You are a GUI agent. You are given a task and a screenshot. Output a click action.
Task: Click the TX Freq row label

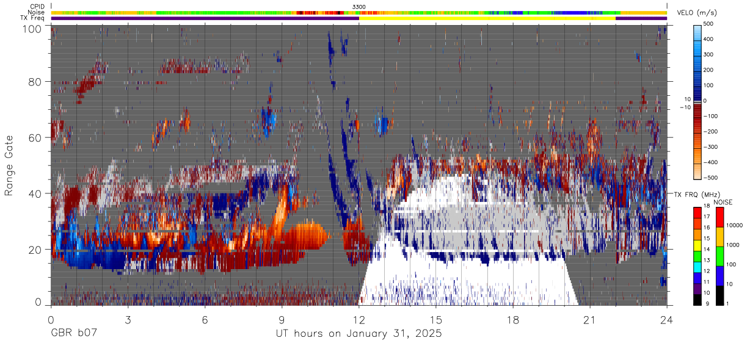(x=33, y=18)
